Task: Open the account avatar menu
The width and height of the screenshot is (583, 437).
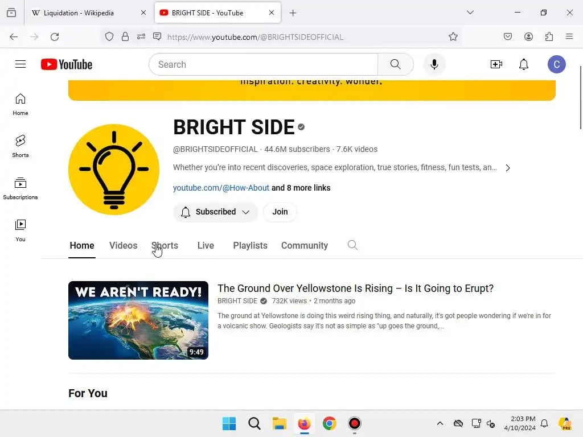Action: pos(557,64)
